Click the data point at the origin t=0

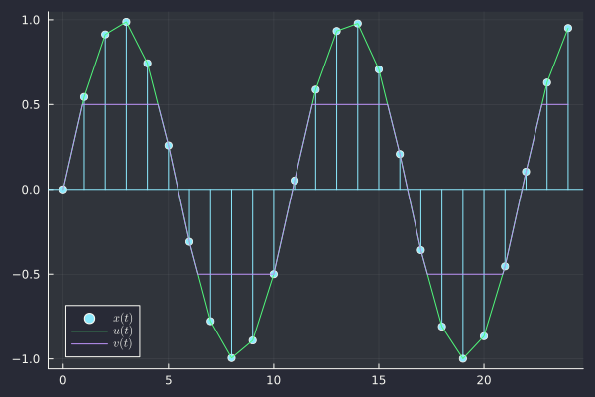coord(63,189)
